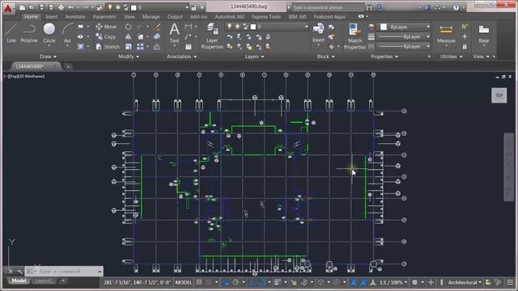The width and height of the screenshot is (518, 291).
Task: Toggle lineweight display in status bar
Action: coord(278,282)
